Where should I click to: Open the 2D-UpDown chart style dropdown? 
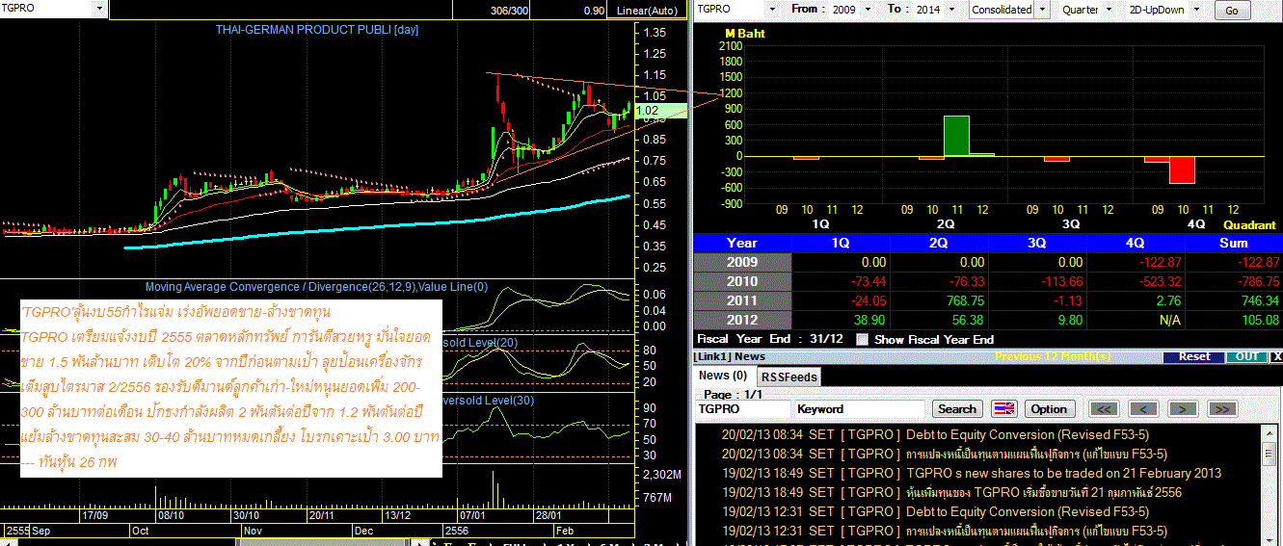pyautogui.click(x=1198, y=9)
